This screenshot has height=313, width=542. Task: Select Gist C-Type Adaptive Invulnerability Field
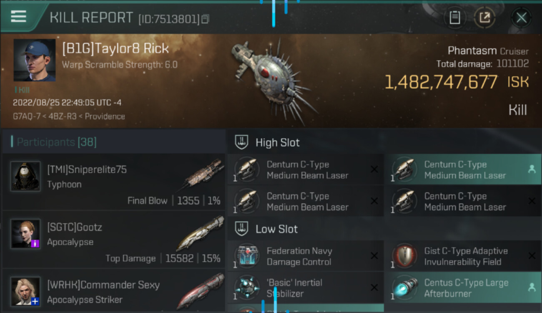[463, 256]
